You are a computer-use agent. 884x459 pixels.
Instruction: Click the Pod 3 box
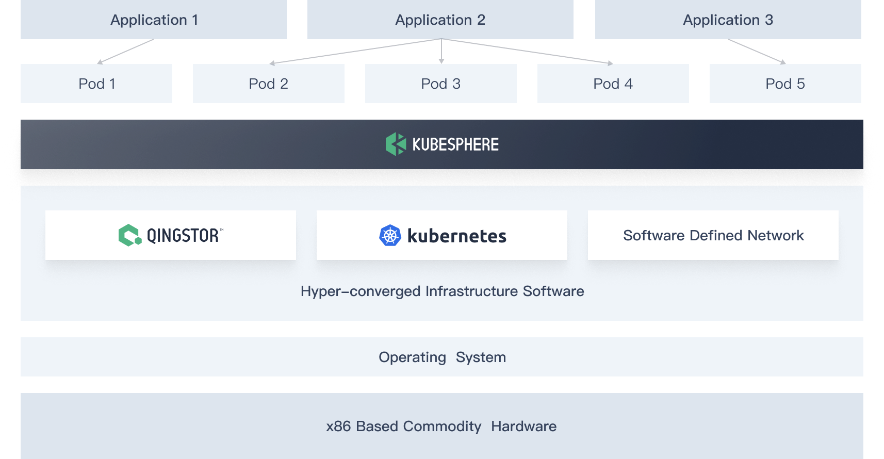pyautogui.click(x=441, y=84)
